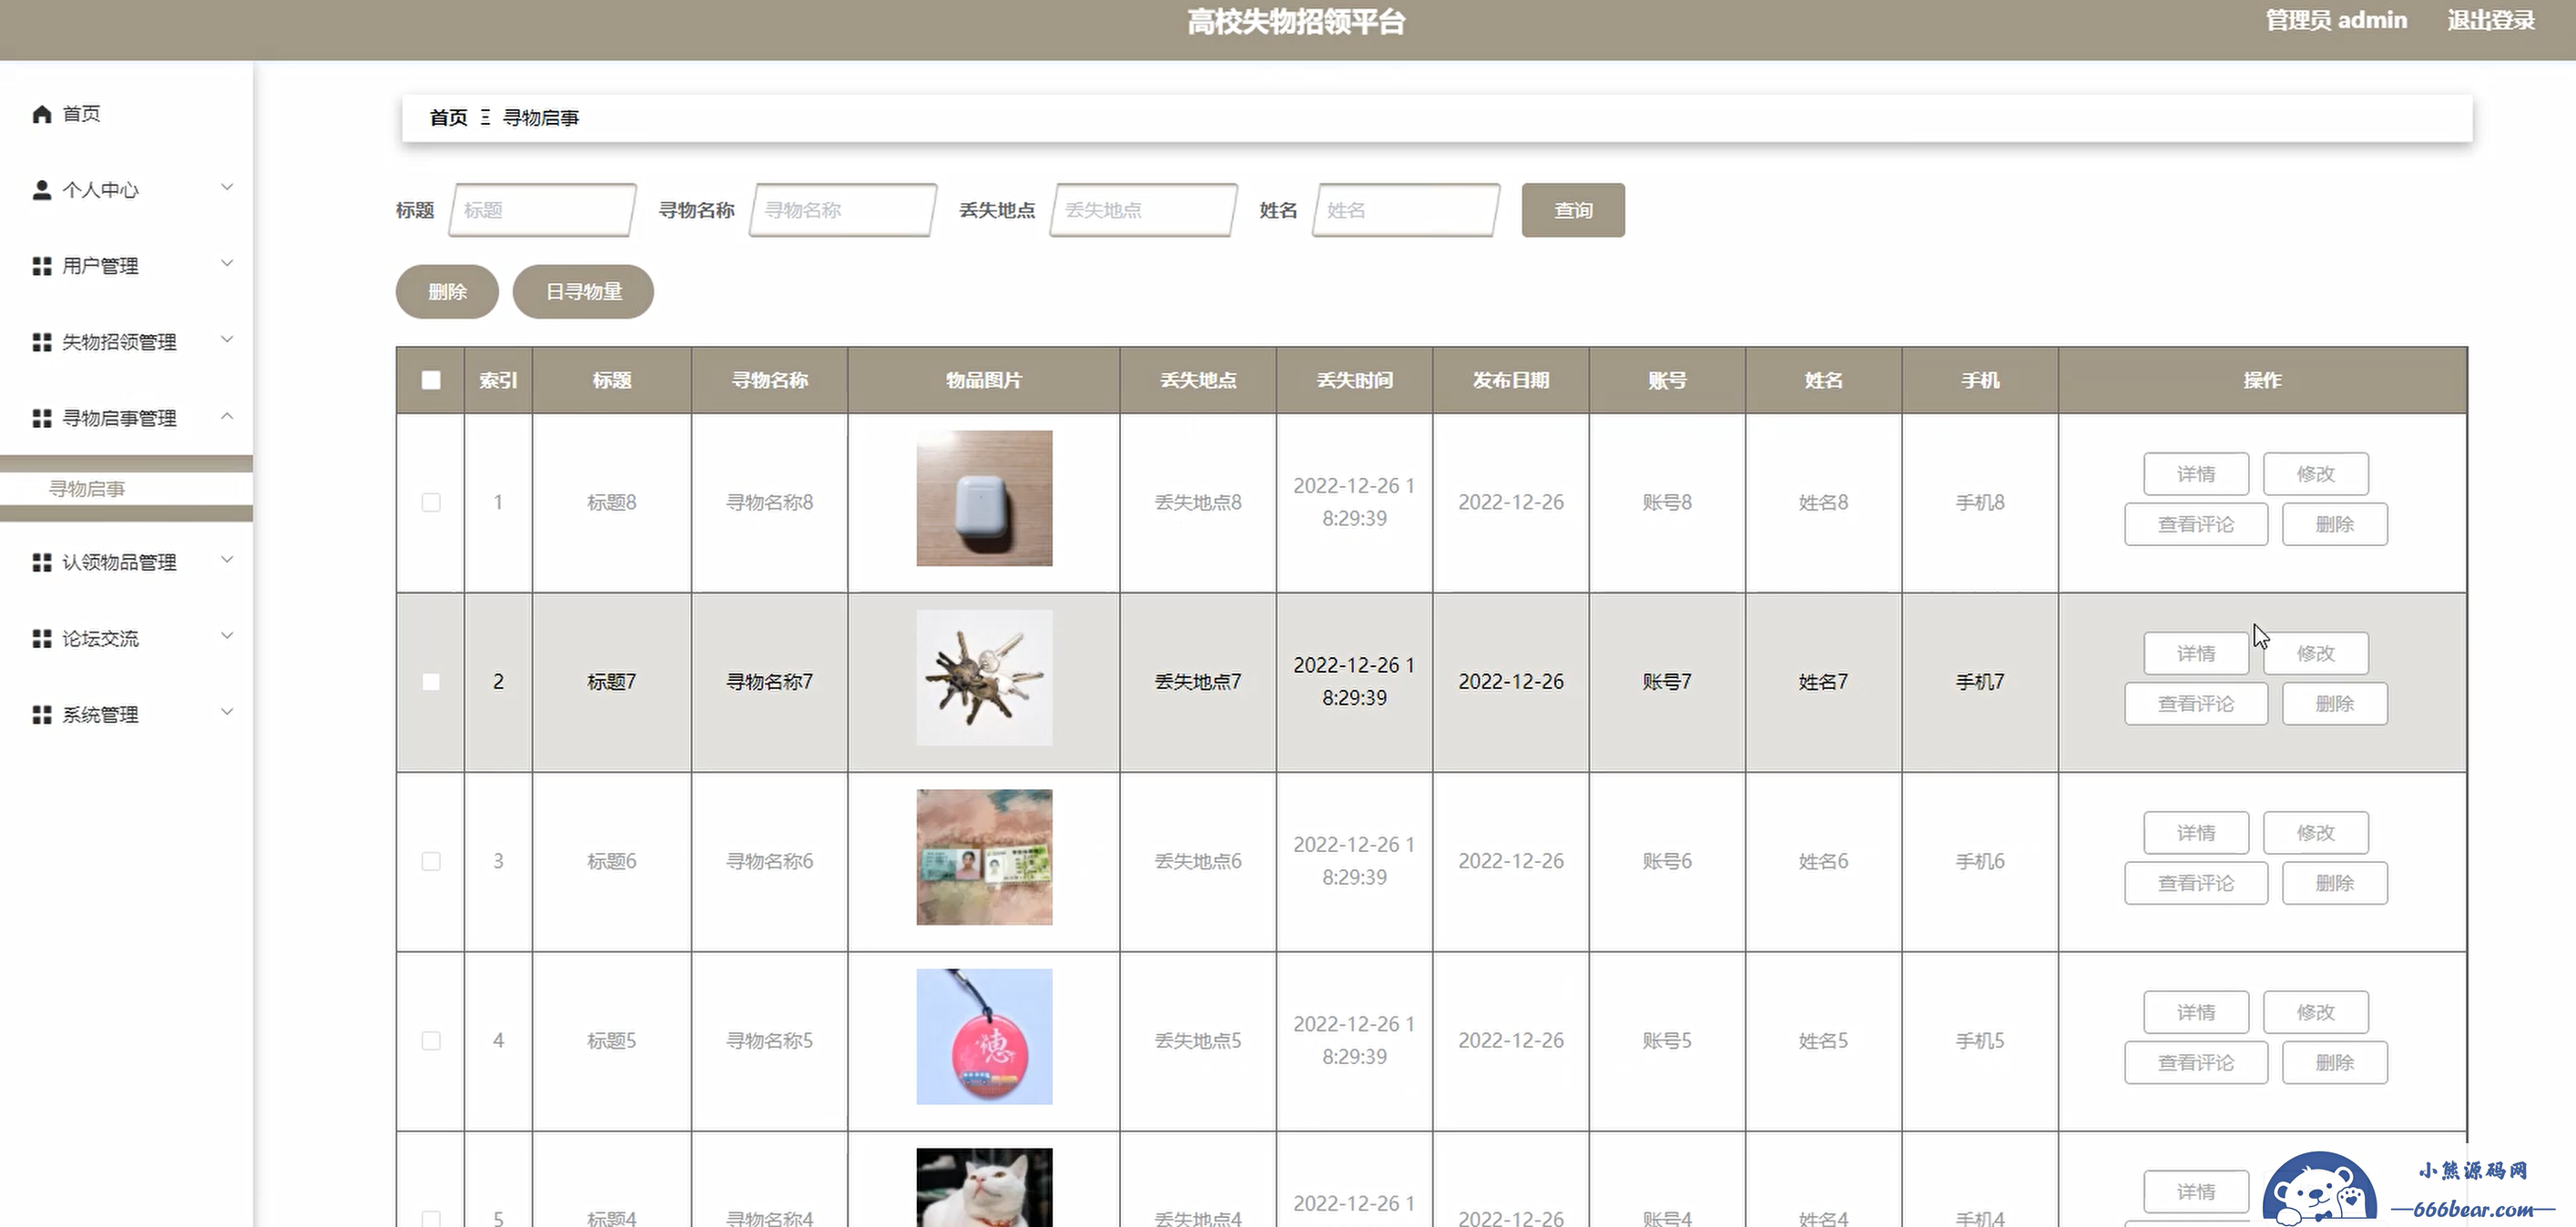Click 删除 button for row 标题8

(x=2335, y=524)
